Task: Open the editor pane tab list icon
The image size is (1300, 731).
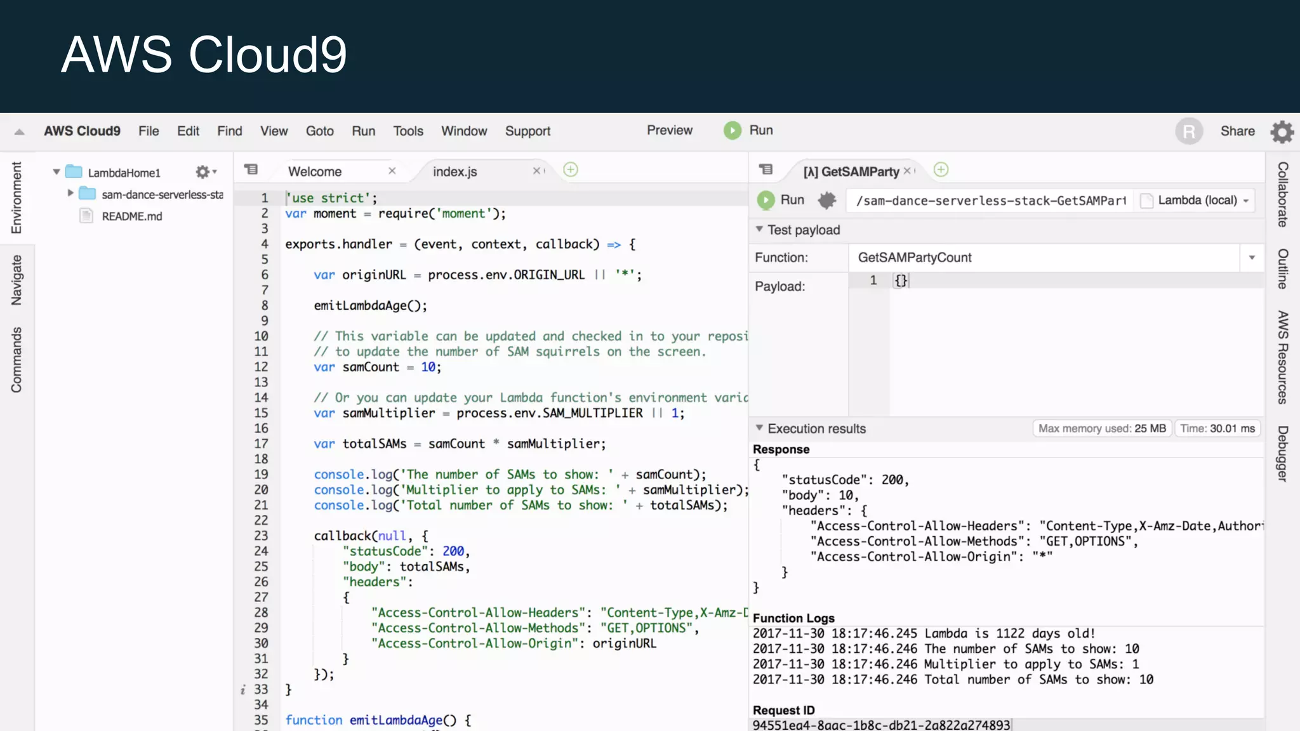Action: click(251, 170)
